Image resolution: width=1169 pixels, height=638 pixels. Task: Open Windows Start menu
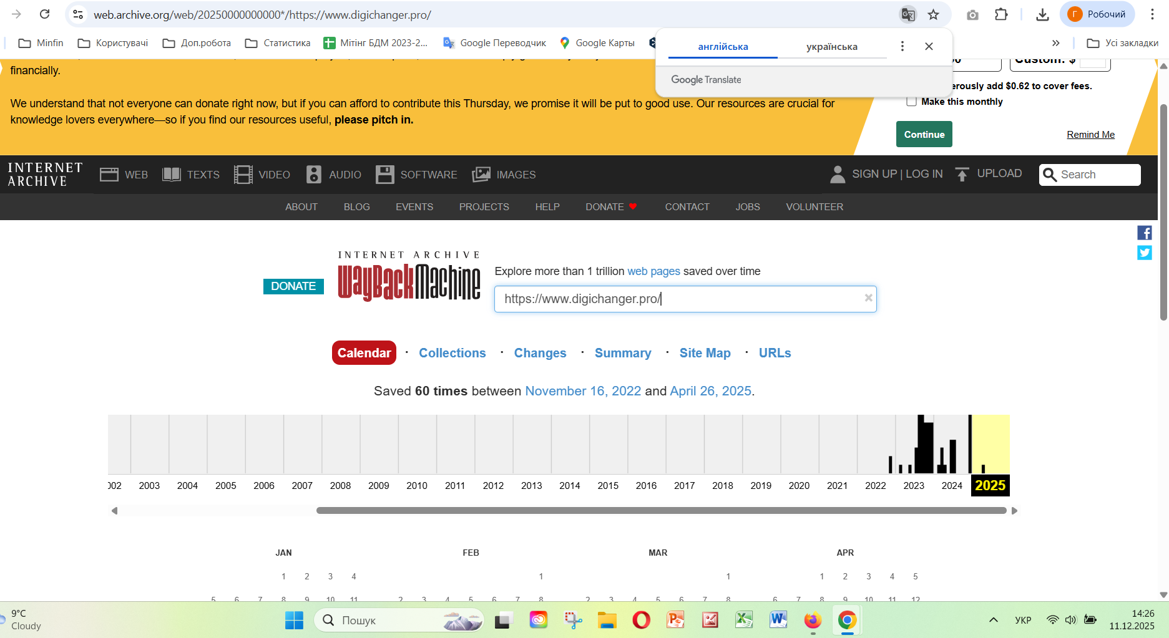294,620
